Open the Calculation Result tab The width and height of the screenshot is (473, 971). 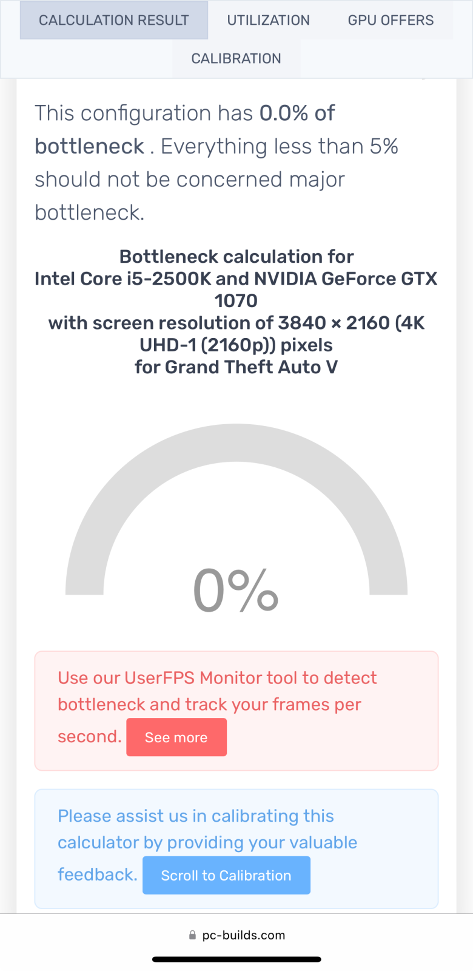pyautogui.click(x=114, y=20)
